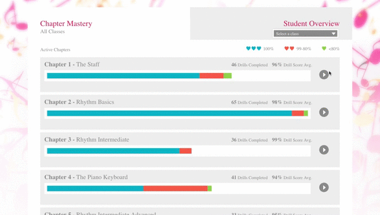
Task: Open Chapter 4 Piano Keyboard arrow button
Action: coord(324,187)
